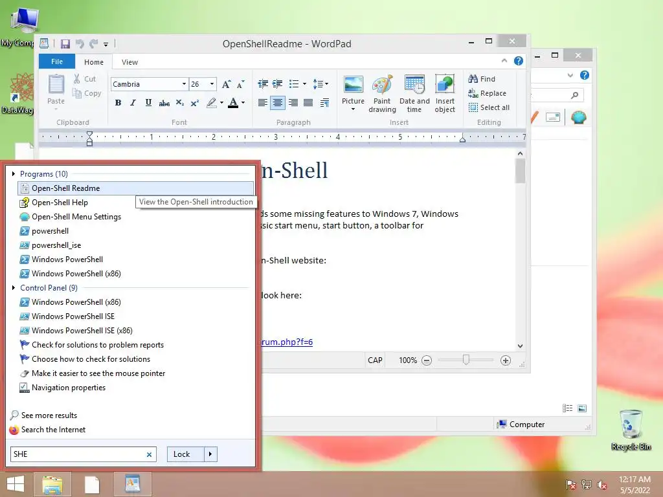Click Copy in the Clipboard group

coord(87,93)
